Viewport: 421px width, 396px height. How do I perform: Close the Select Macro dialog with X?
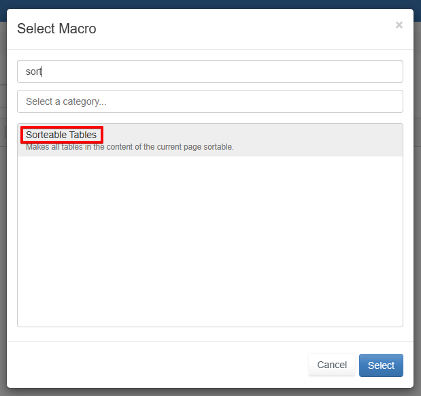click(399, 25)
